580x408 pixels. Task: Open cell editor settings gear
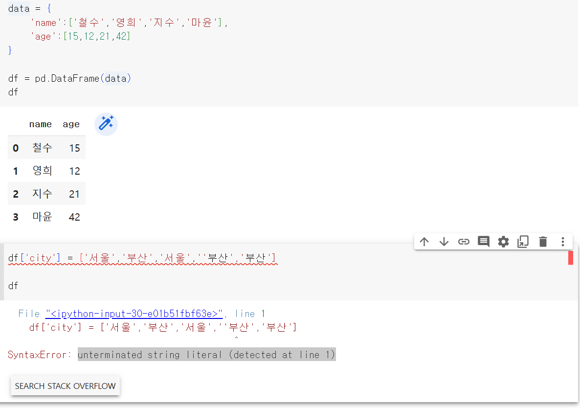503,242
